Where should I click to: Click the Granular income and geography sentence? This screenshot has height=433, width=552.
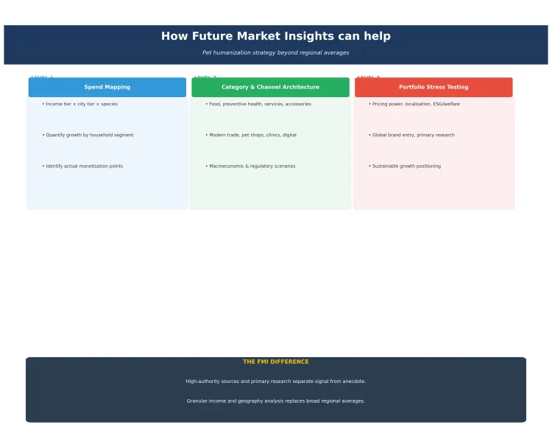[276, 401]
